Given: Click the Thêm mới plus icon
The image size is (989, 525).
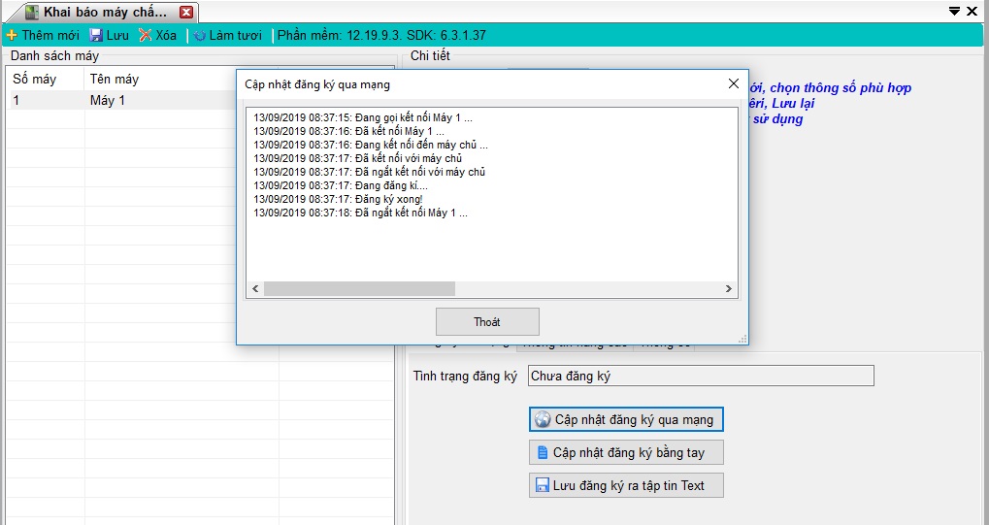Looking at the screenshot, I should click(x=12, y=35).
